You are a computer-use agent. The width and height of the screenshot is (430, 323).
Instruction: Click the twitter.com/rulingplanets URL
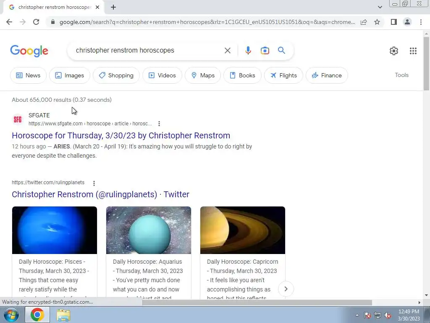click(x=48, y=183)
